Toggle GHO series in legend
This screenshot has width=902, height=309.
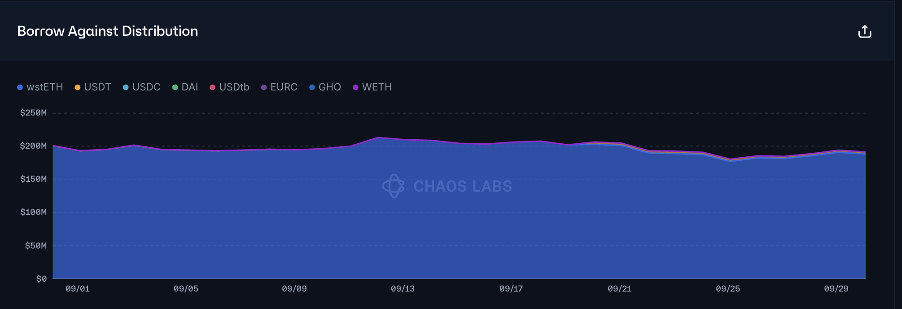tap(325, 87)
